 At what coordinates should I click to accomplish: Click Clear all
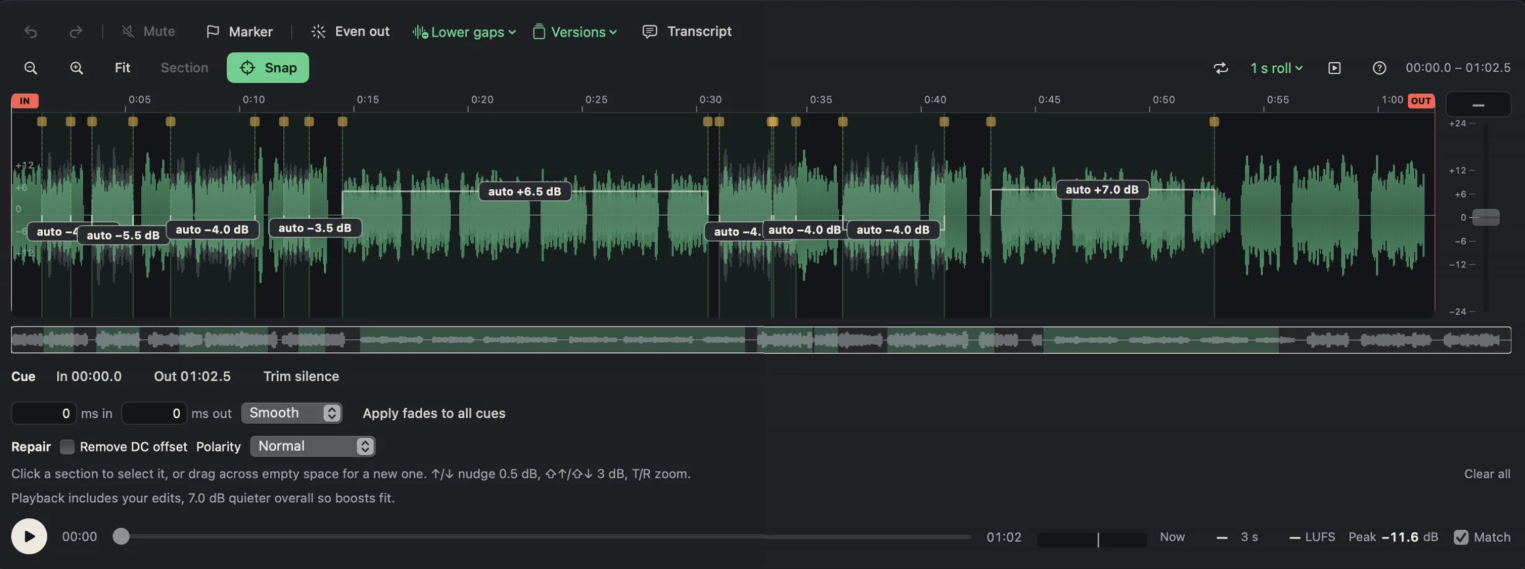pyautogui.click(x=1487, y=474)
